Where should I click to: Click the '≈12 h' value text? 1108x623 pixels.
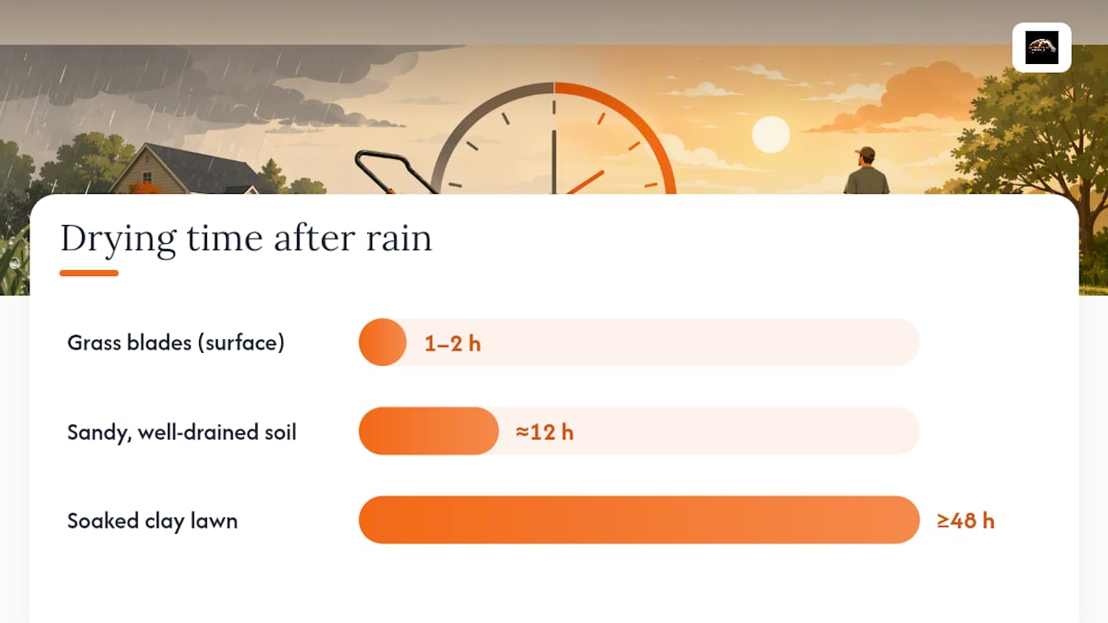(544, 432)
